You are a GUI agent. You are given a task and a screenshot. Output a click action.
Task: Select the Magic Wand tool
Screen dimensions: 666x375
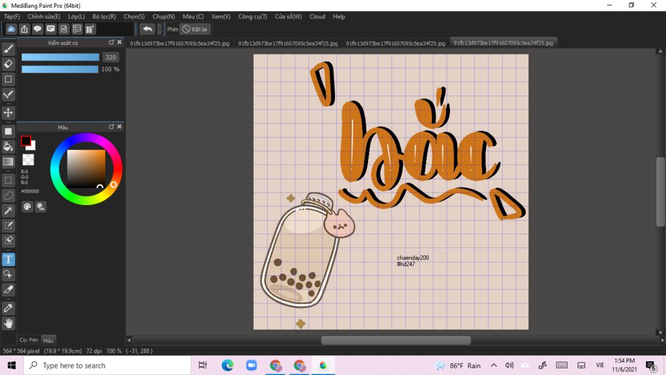[8, 210]
